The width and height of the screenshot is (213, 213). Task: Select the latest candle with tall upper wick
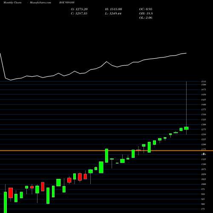point(186,128)
